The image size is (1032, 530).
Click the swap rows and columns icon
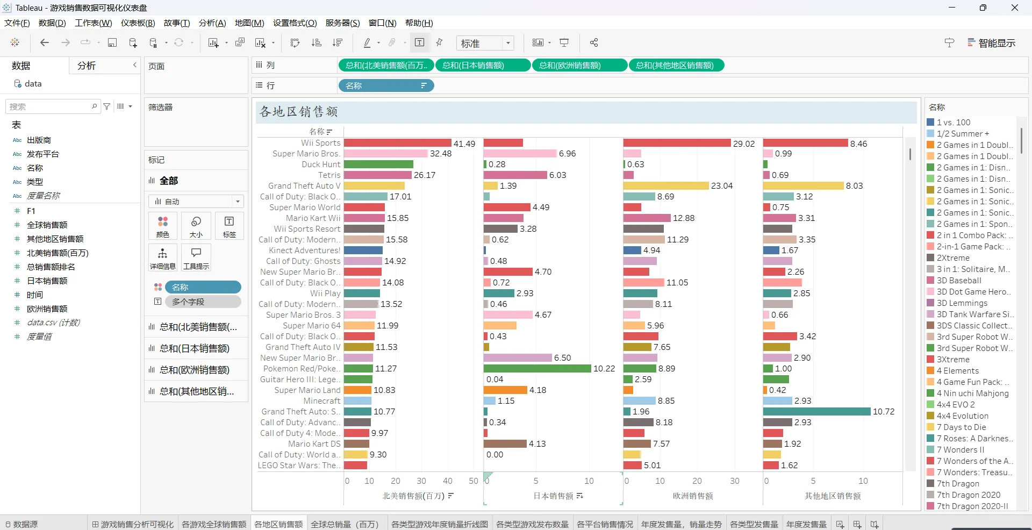coord(295,42)
